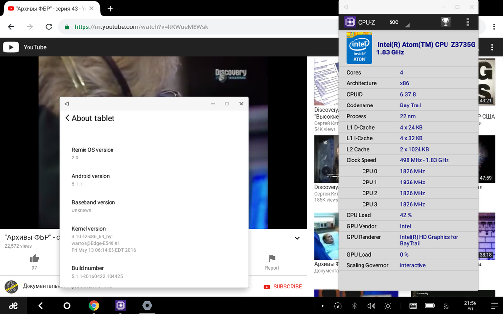Select the "Архивы ФБР" - серия 43 tab
503x314 pixels.
coord(51,9)
